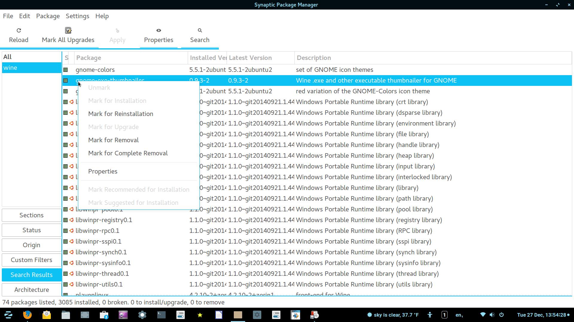Choose Mark for Complete Removal

coord(128,153)
